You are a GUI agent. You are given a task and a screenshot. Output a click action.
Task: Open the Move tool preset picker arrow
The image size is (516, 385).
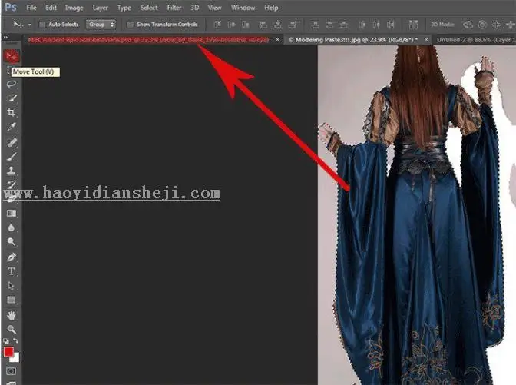(x=29, y=25)
